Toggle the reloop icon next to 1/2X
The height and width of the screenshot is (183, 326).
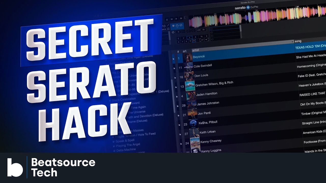tap(194, 30)
